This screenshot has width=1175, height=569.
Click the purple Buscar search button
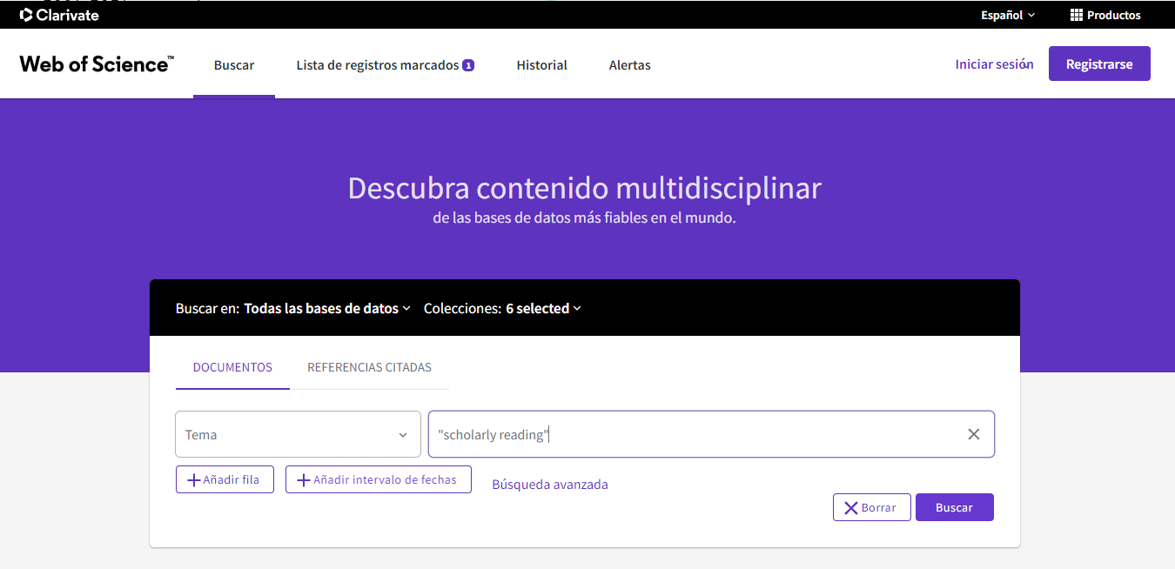954,507
